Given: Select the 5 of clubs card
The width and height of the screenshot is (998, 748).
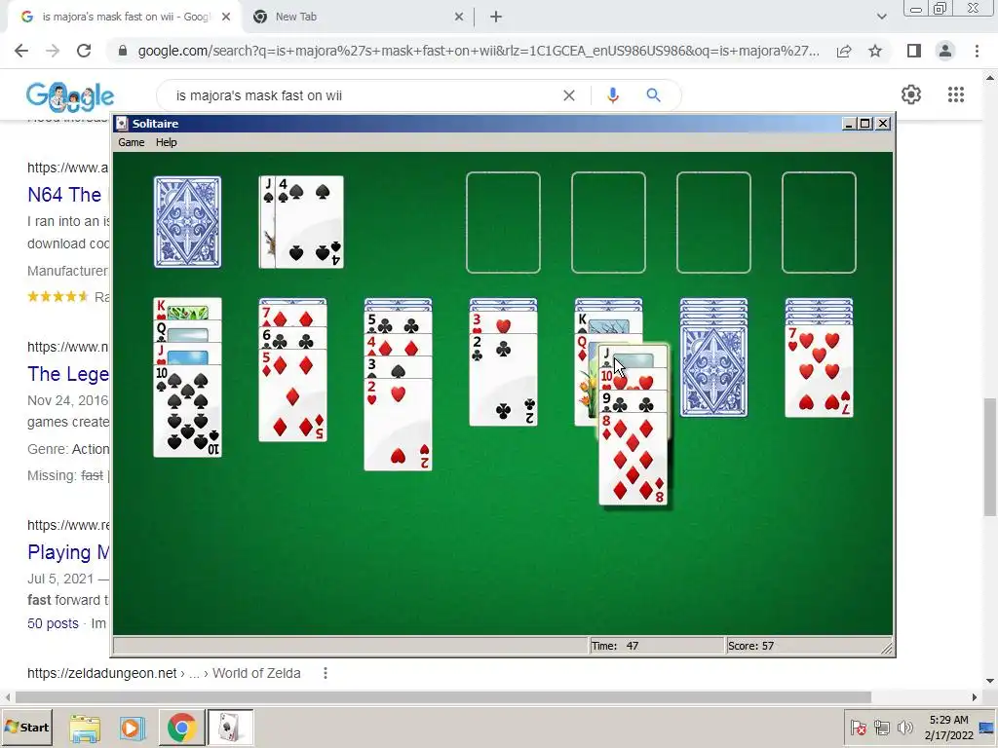Looking at the screenshot, I should pos(398,324).
